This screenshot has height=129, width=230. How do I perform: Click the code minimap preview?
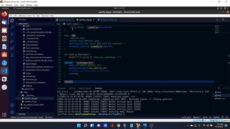(219, 30)
